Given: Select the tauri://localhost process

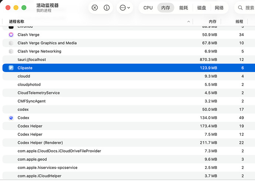Looking at the screenshot, I should coord(32,59).
